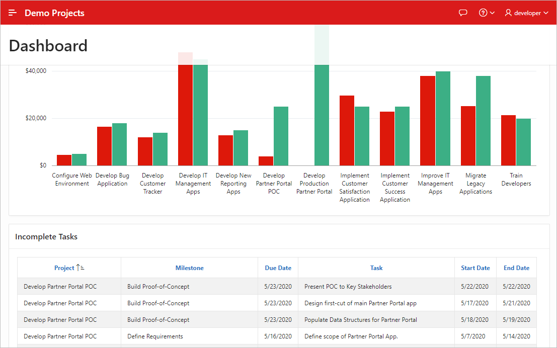Click the Present POC to Key Stakeholders task
Screen dimensions: 557x348
[348, 286]
